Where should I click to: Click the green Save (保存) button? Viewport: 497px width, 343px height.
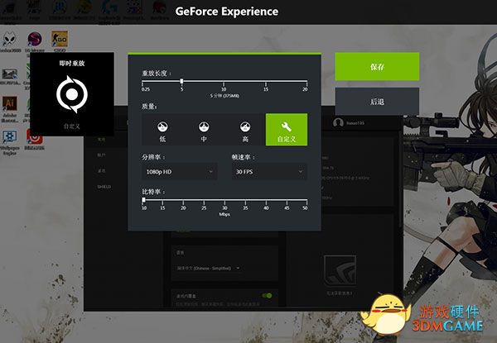click(x=377, y=67)
